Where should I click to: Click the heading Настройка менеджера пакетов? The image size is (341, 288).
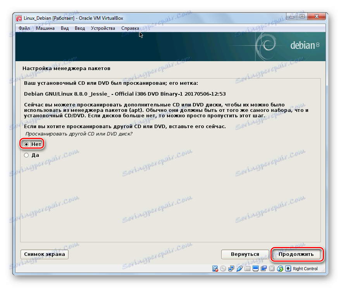[x=66, y=69]
